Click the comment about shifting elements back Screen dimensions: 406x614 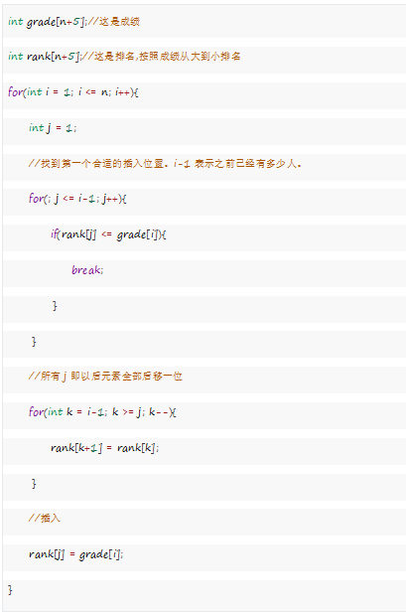(105, 377)
